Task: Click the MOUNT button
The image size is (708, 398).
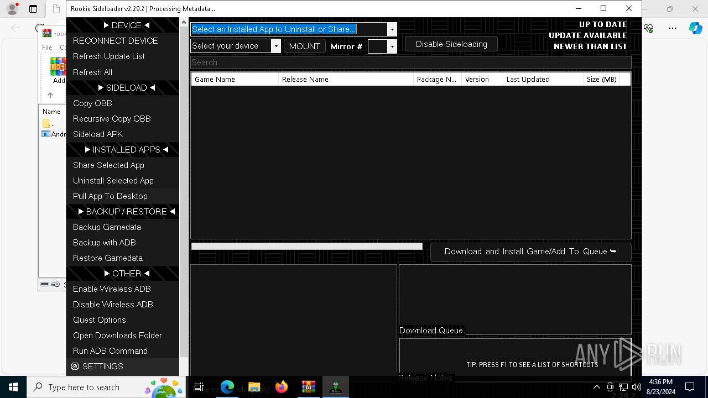Action: tap(305, 46)
